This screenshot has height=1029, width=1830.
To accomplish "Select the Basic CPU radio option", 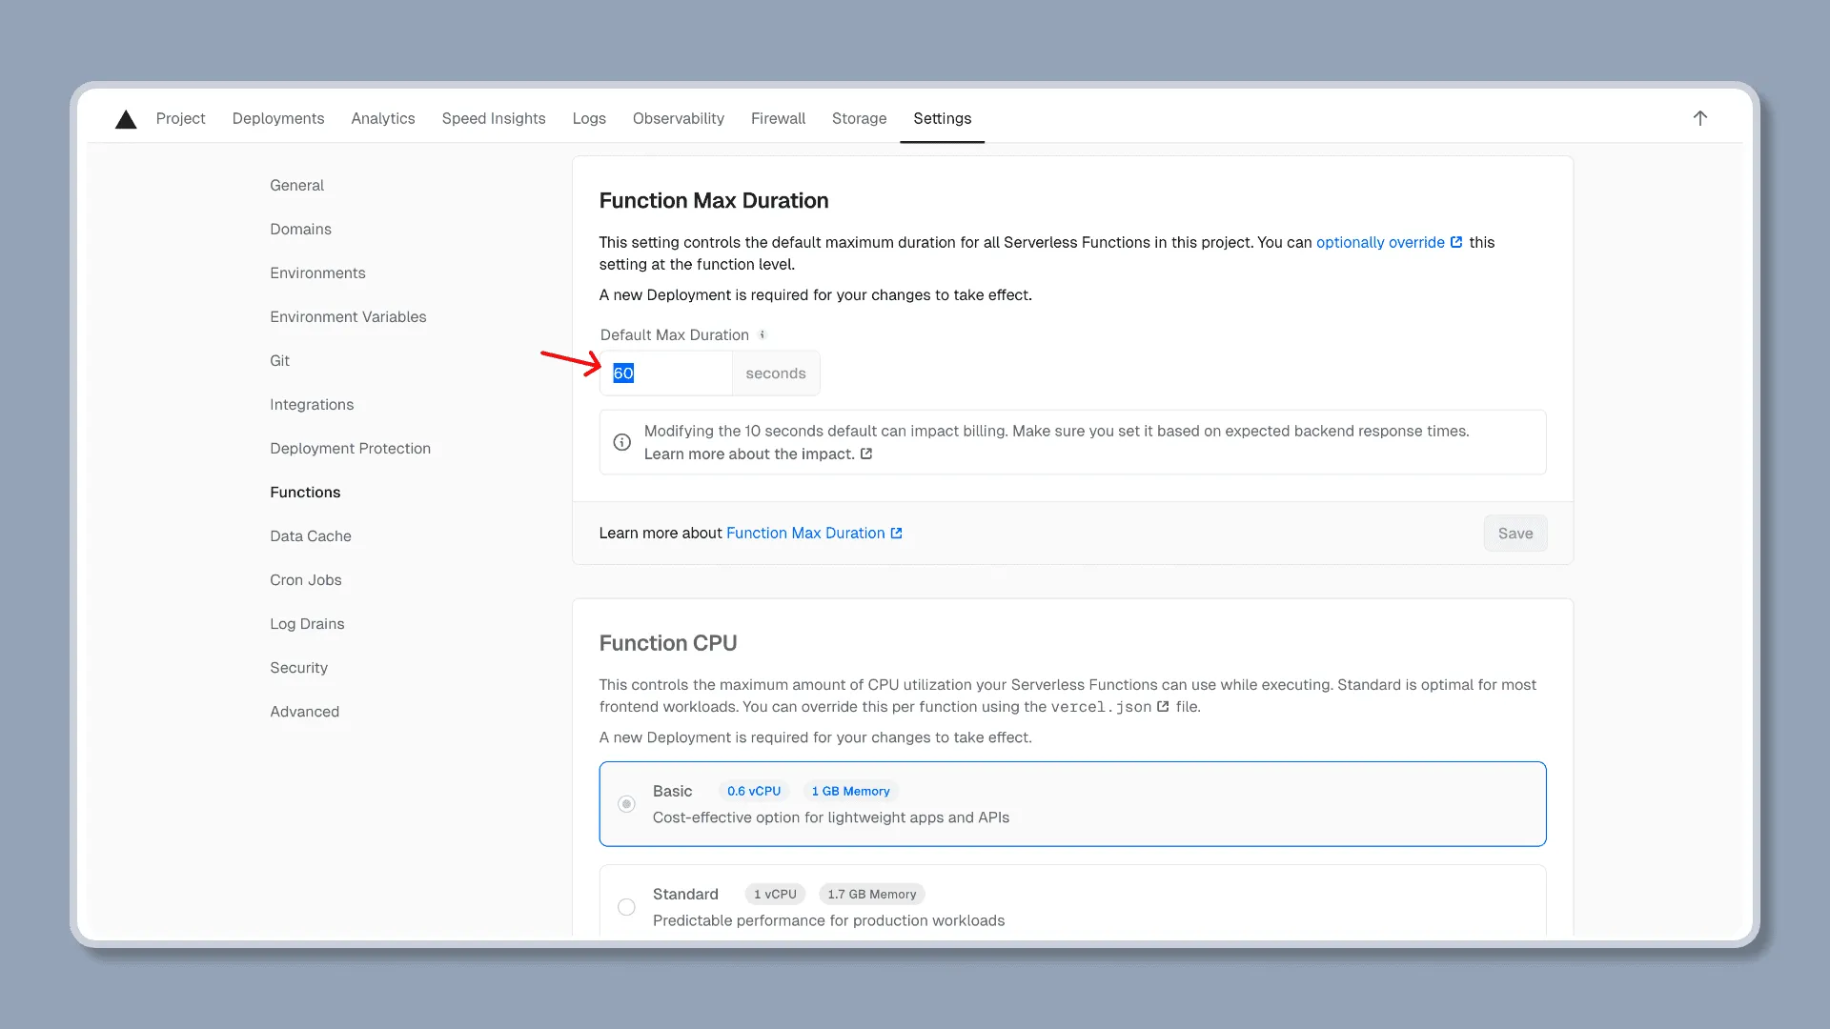I will pyautogui.click(x=626, y=804).
